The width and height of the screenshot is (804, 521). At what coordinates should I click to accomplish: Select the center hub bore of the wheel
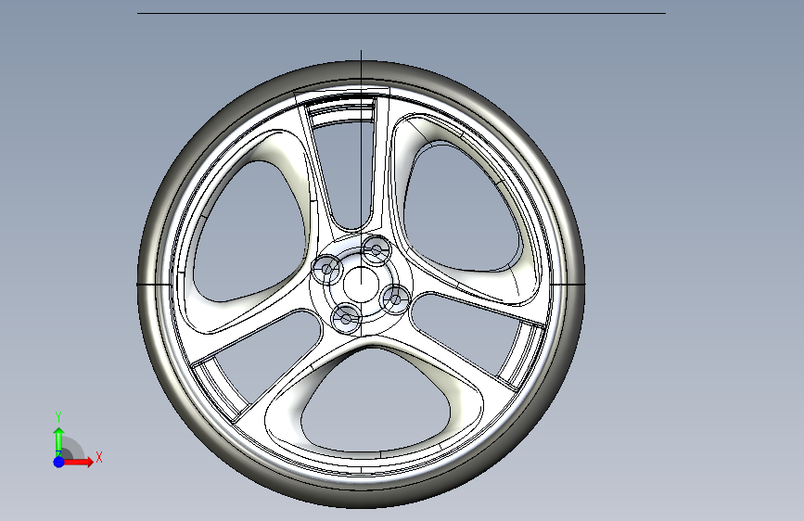coord(361,284)
